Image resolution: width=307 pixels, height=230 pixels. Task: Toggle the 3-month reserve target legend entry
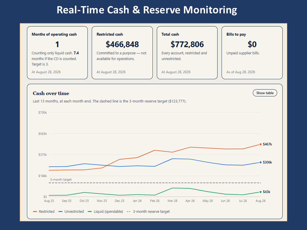(x=148, y=211)
